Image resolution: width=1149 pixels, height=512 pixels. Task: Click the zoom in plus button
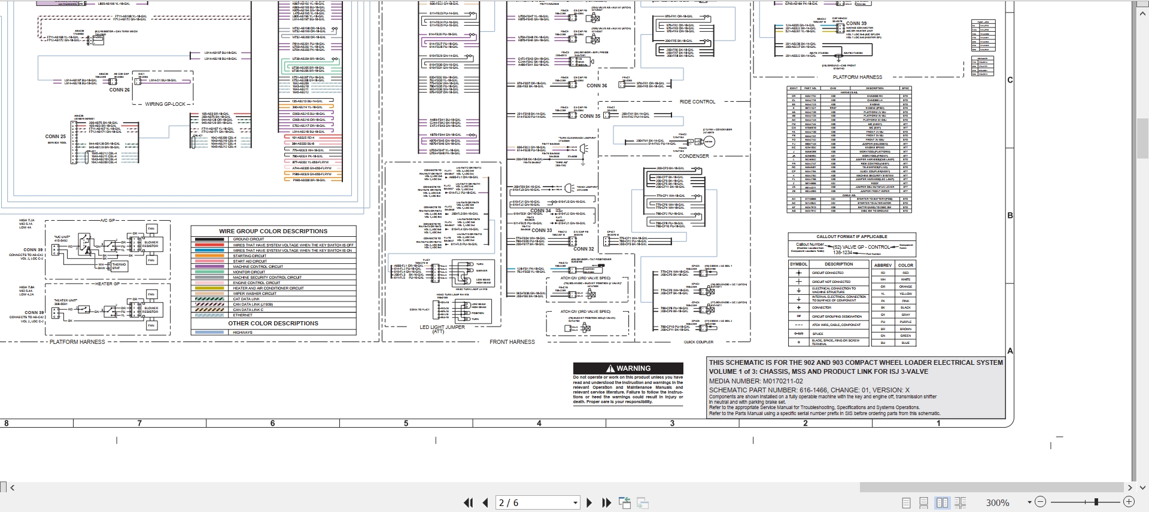pos(1129,502)
